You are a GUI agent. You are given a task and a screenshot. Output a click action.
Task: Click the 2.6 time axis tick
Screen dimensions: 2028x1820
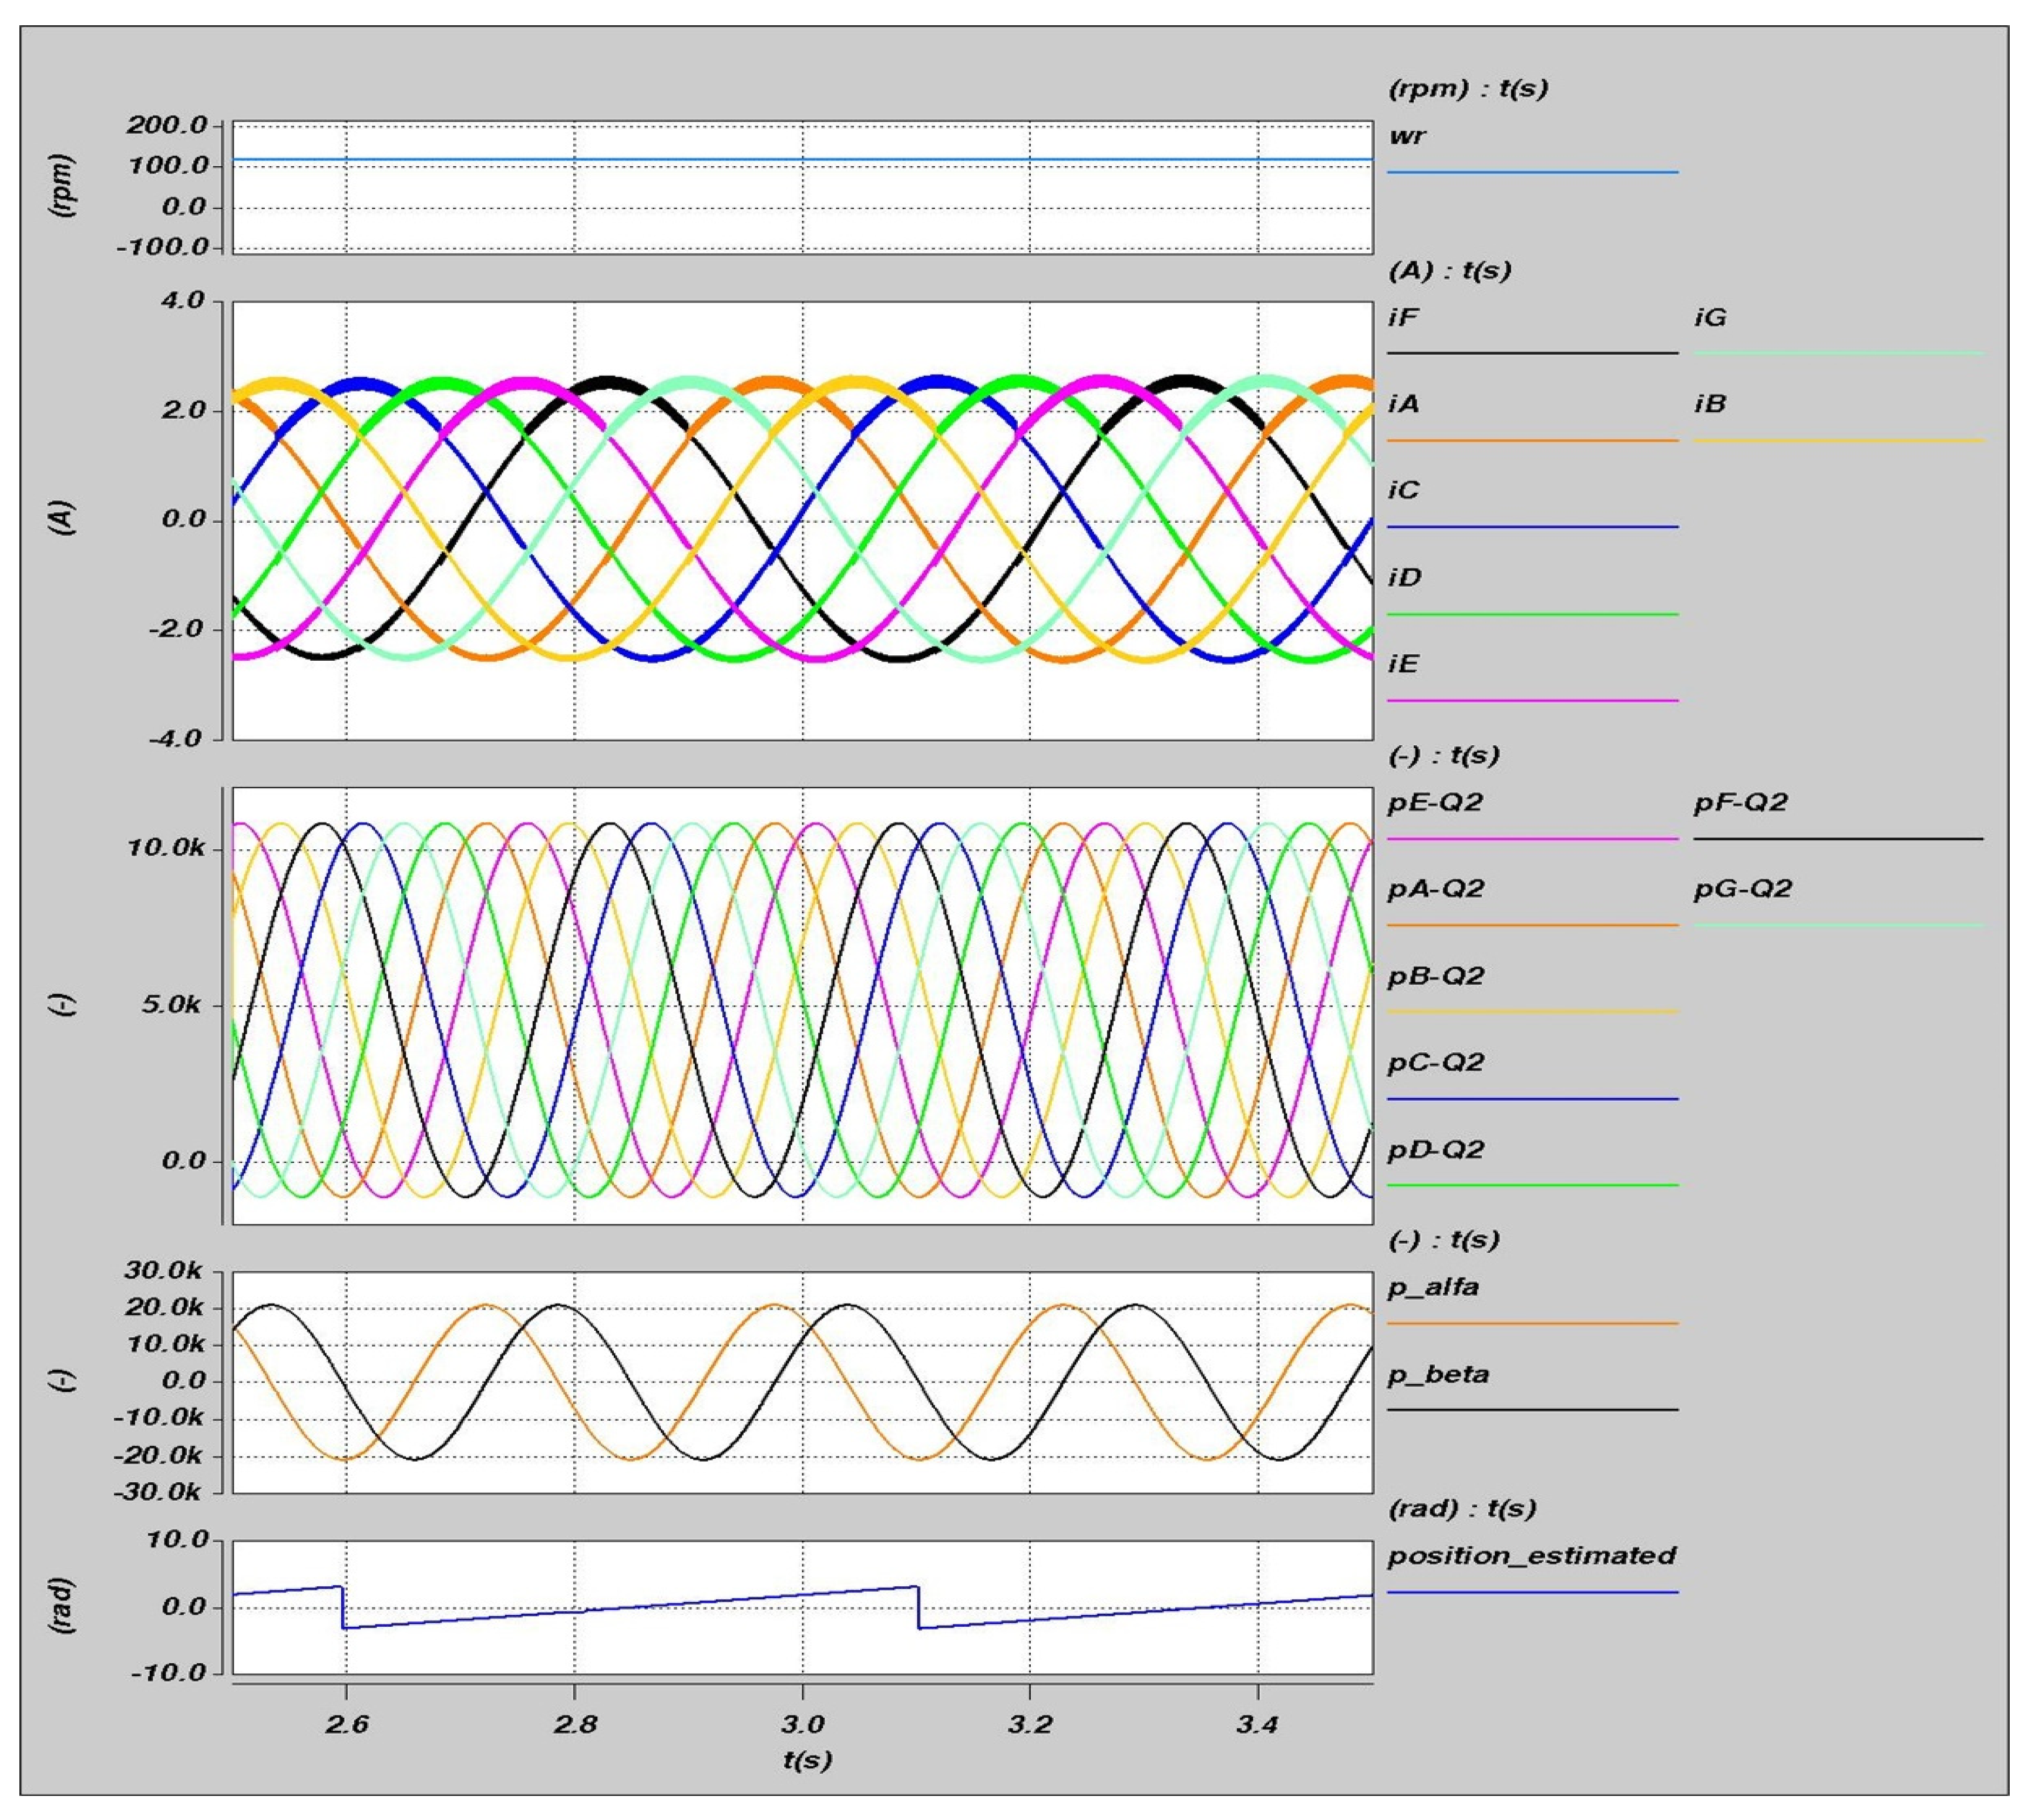(347, 1725)
